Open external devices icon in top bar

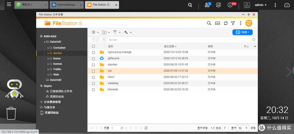coord(218,5)
